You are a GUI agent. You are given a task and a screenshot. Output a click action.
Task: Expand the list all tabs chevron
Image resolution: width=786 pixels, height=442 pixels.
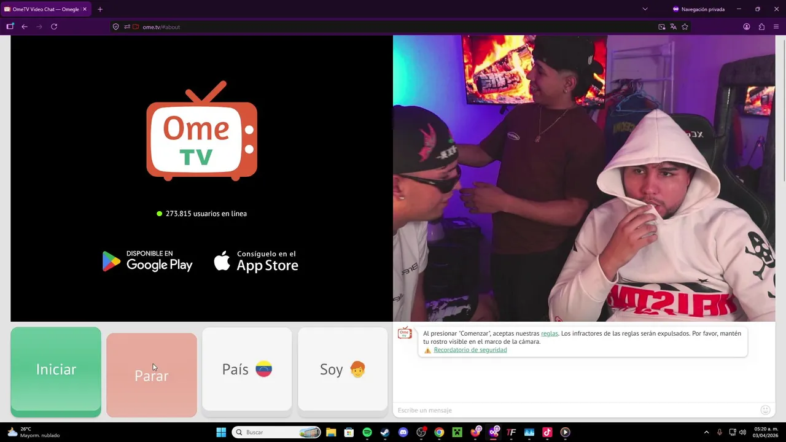click(x=645, y=9)
